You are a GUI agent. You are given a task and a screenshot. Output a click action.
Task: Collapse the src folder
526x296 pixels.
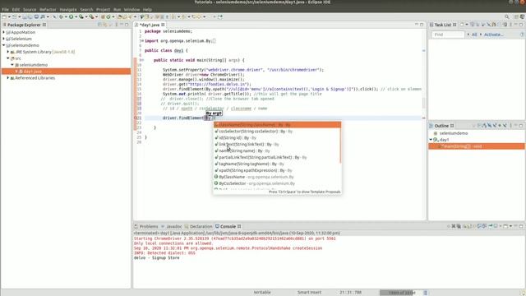click(x=8, y=58)
